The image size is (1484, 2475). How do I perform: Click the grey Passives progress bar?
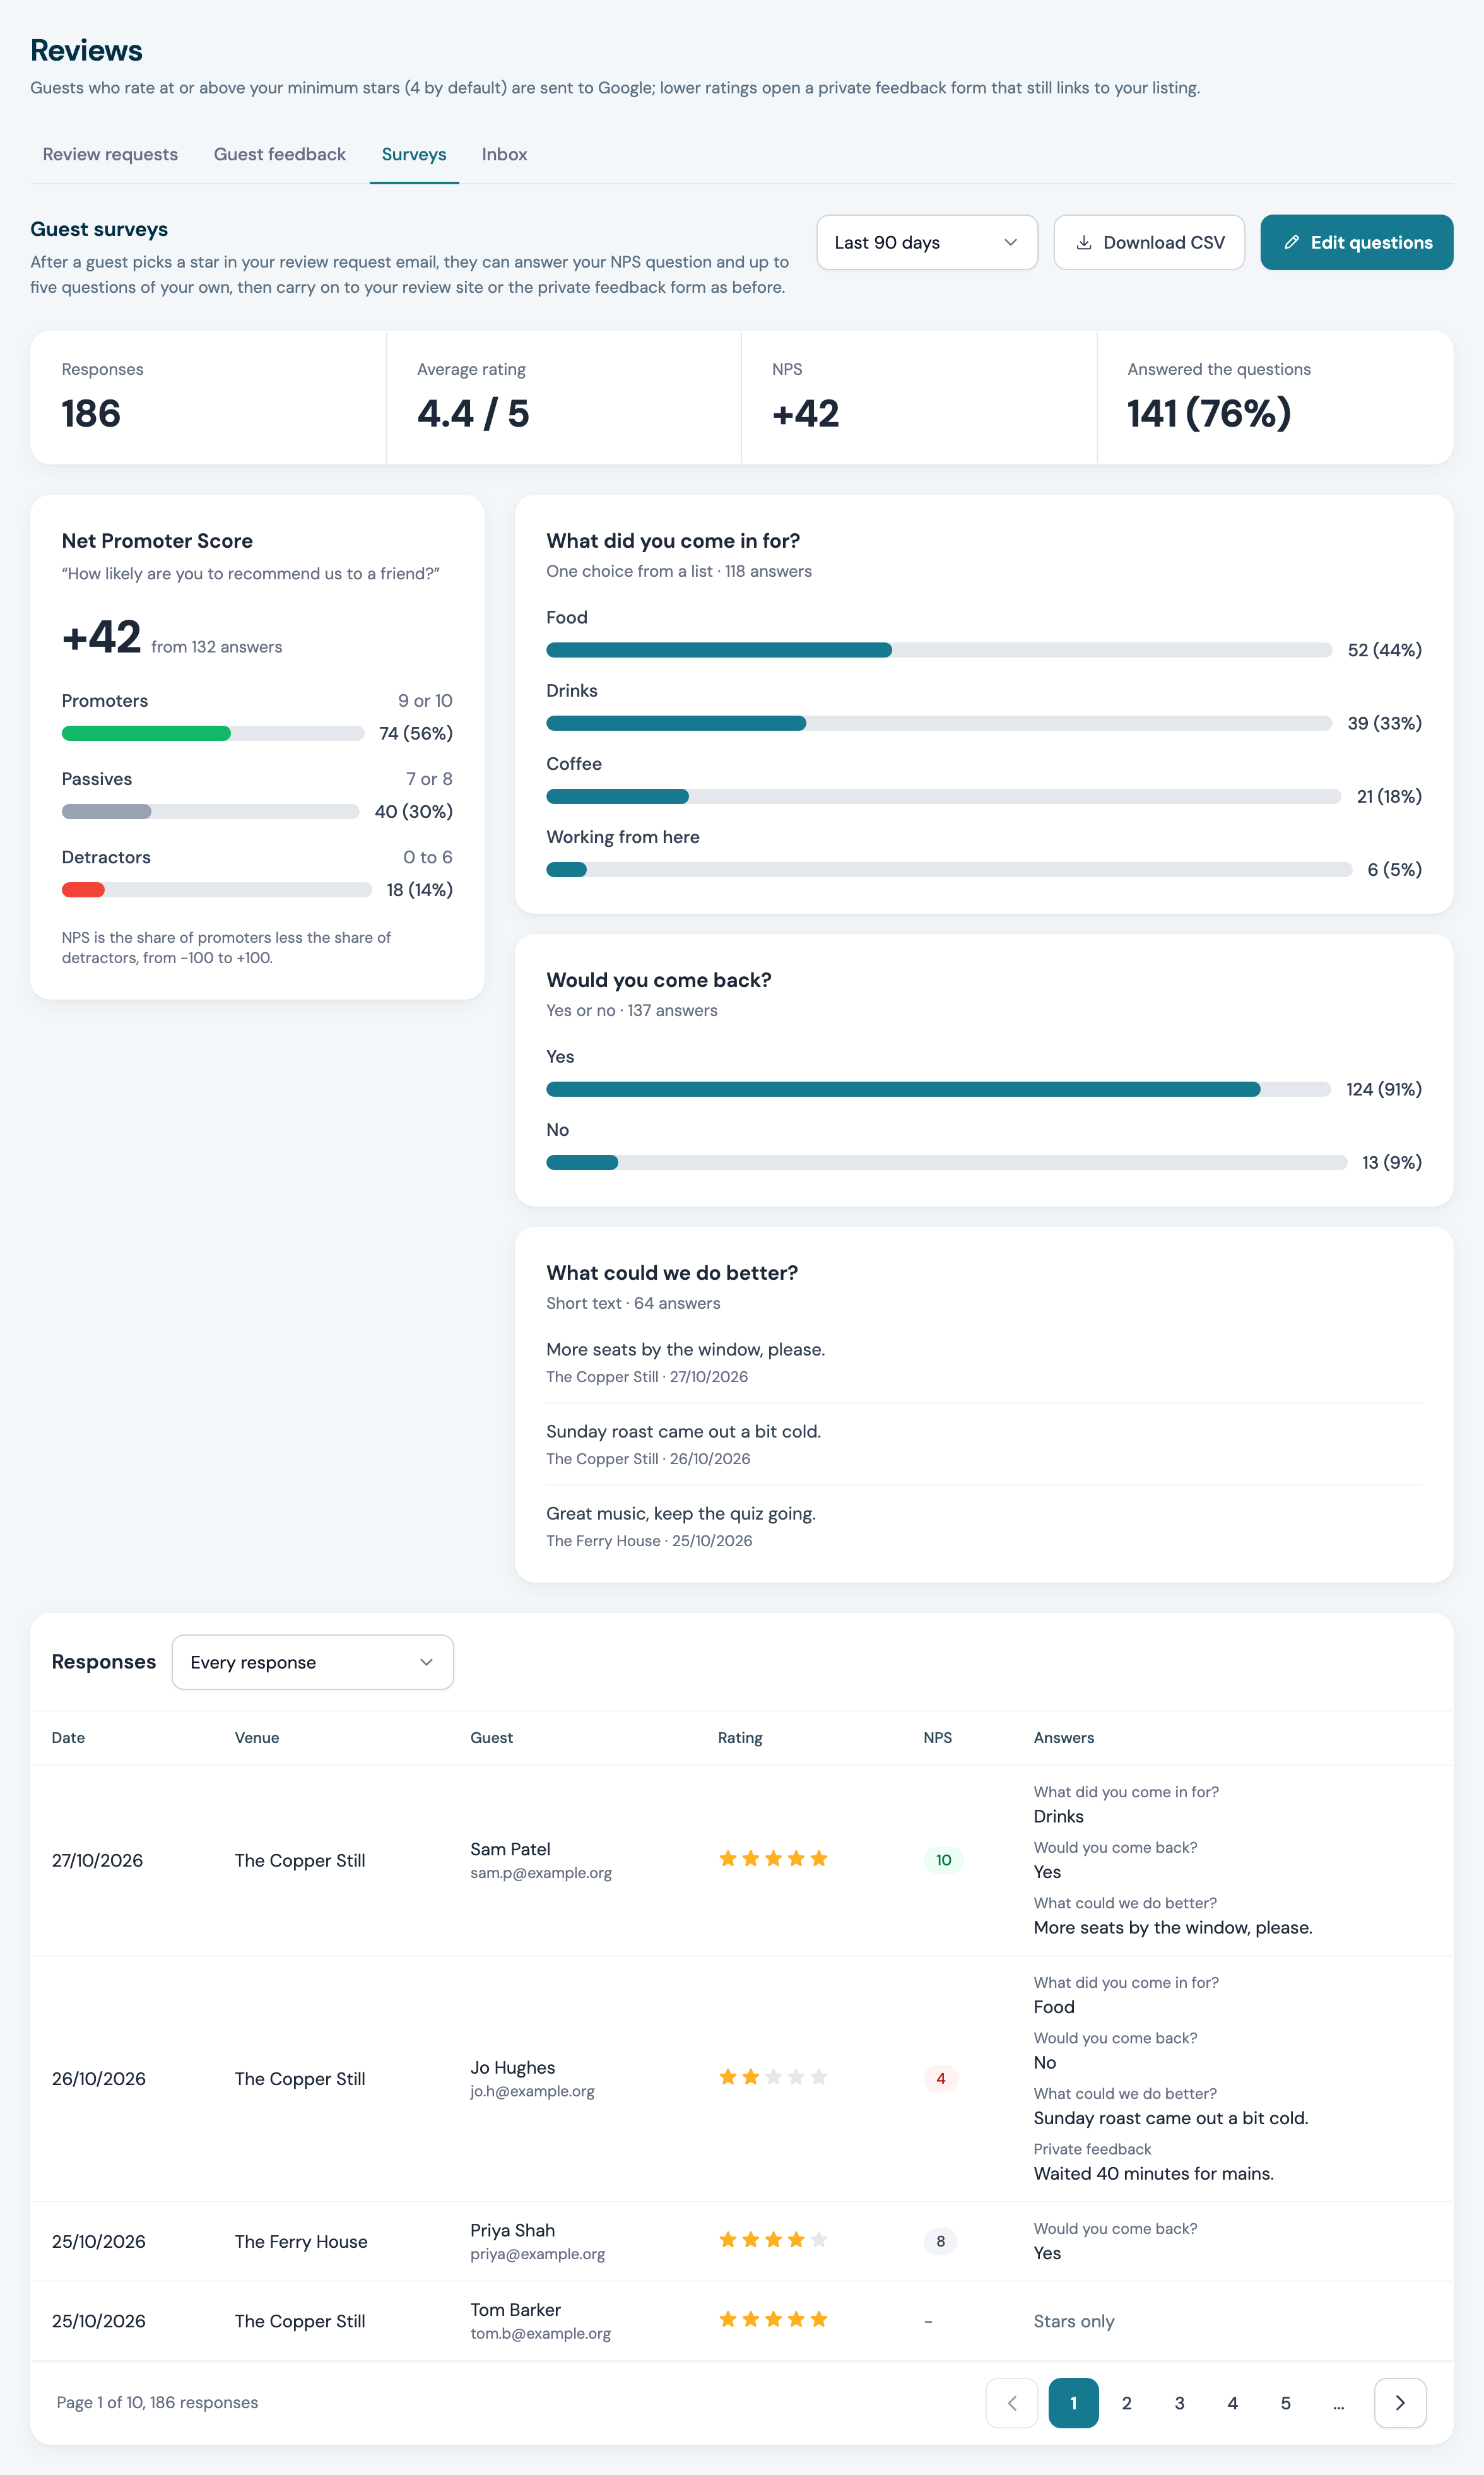pyautogui.click(x=106, y=811)
